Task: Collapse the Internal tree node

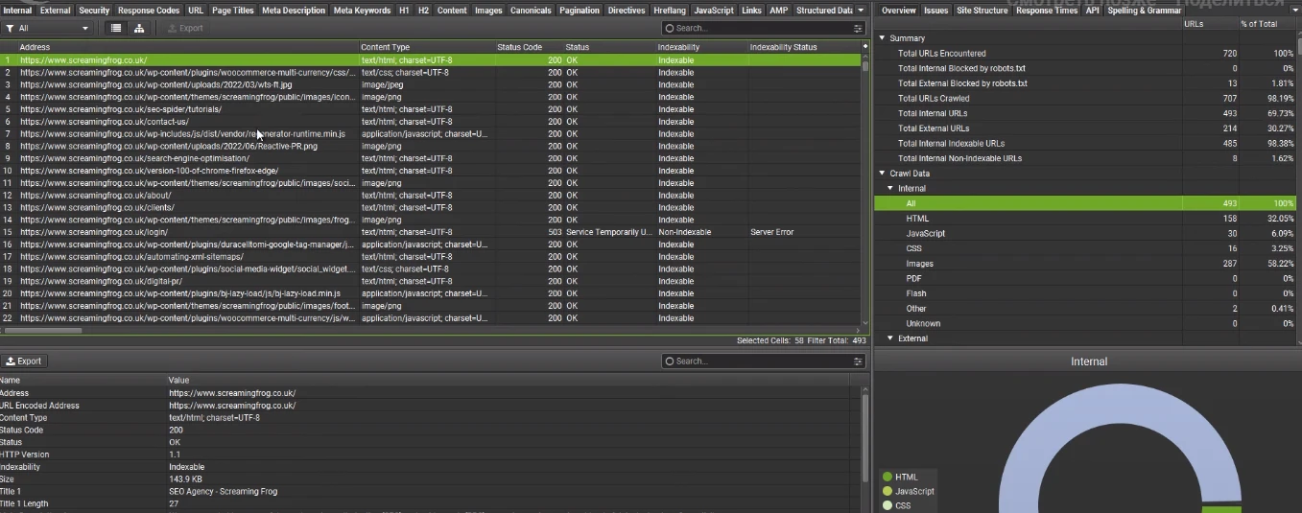Action: (890, 189)
